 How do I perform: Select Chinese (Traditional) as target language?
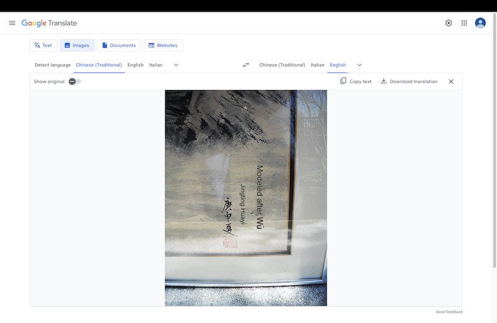pos(282,65)
